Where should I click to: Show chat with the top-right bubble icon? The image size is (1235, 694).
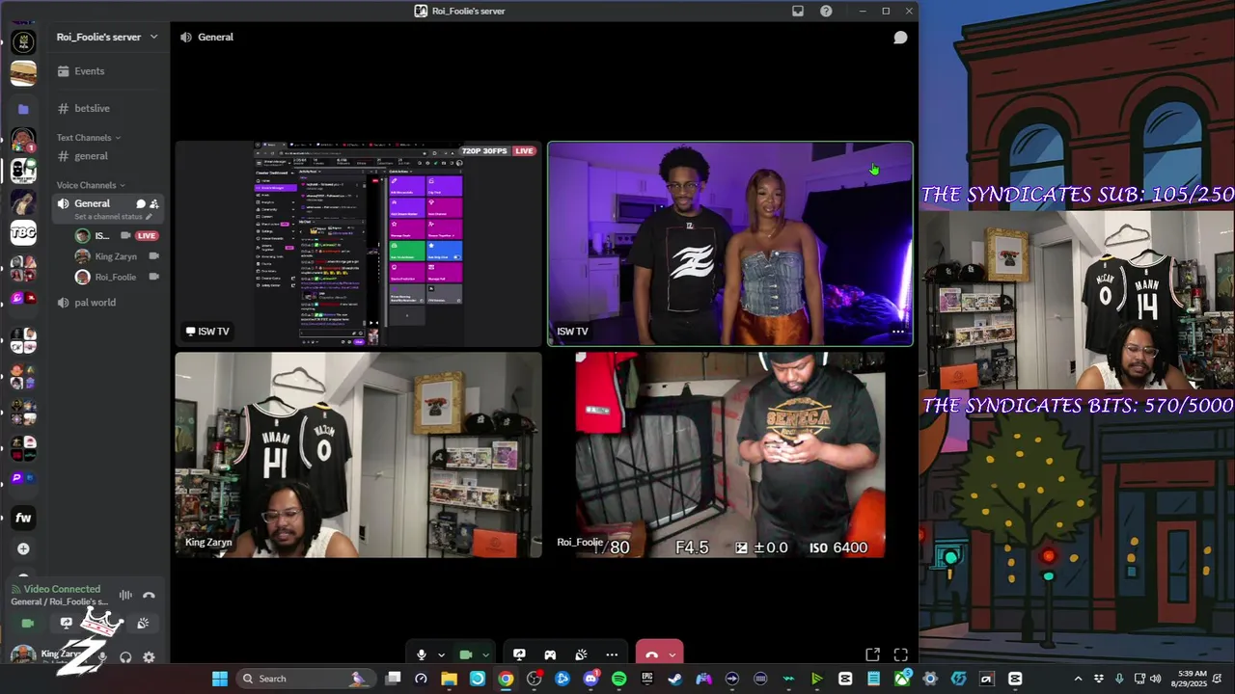coord(900,38)
